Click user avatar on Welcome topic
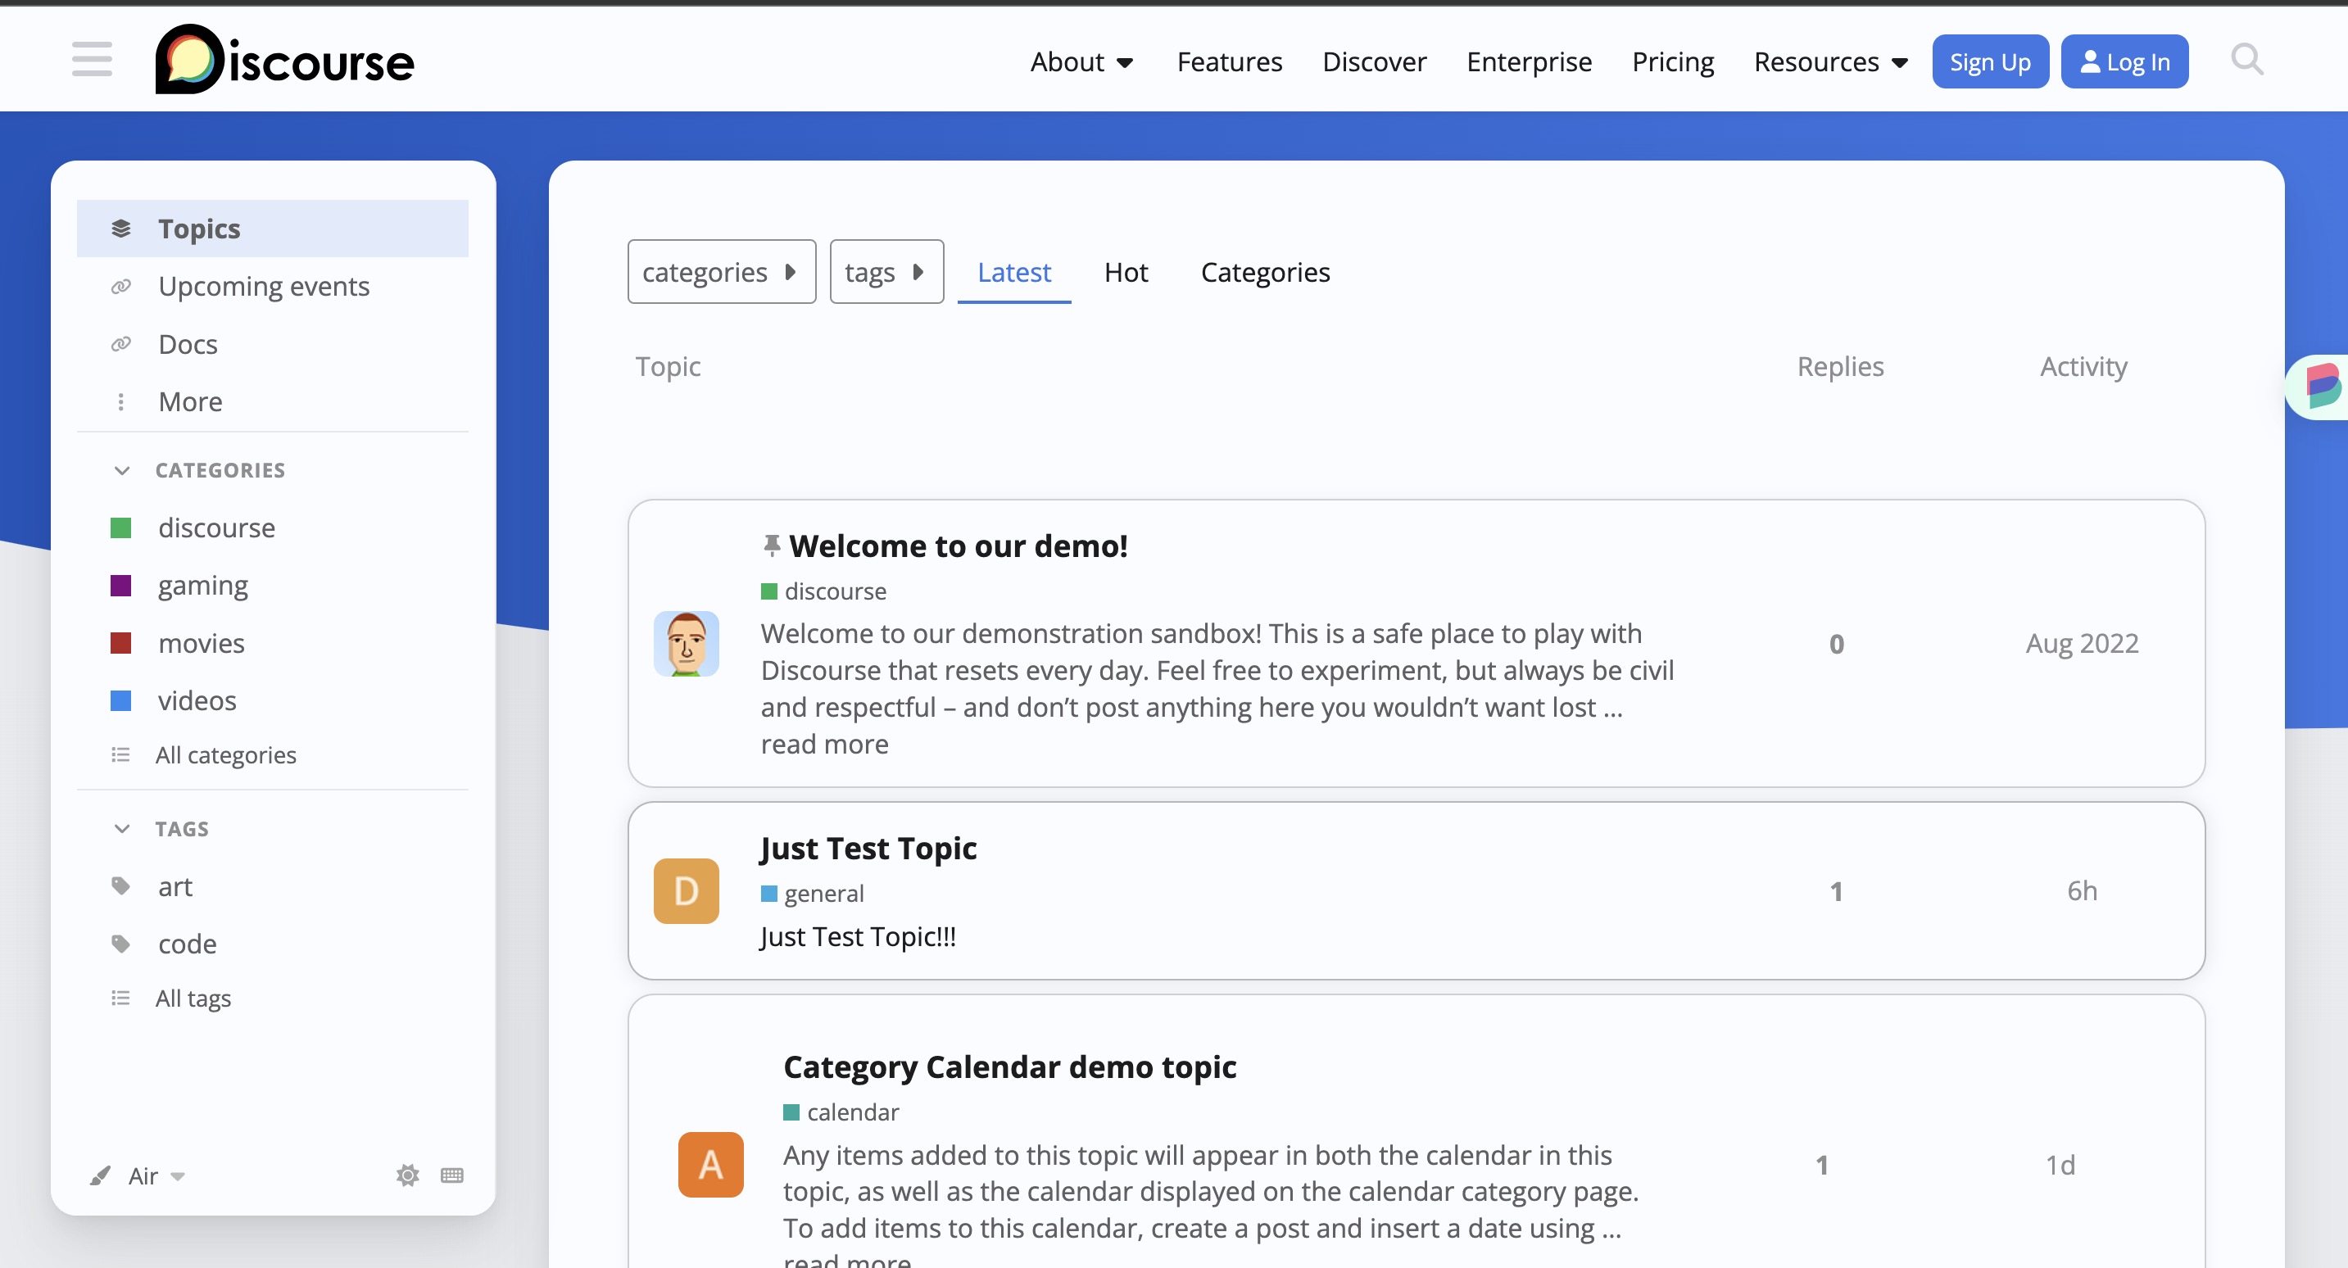This screenshot has width=2348, height=1268. [x=686, y=644]
